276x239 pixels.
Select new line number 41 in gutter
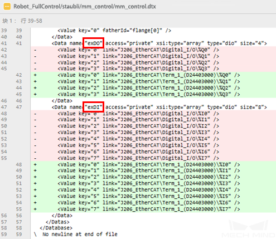tap(19, 43)
